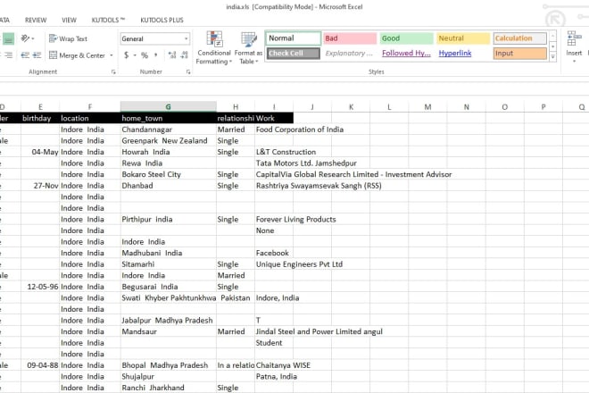Viewport: 589px width, 393px height.
Task: Open the dropdown beside the dollar sign
Action: tap(135, 55)
